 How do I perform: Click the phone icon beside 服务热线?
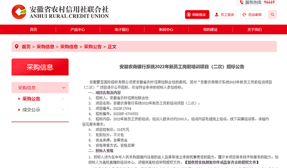tap(241, 2)
